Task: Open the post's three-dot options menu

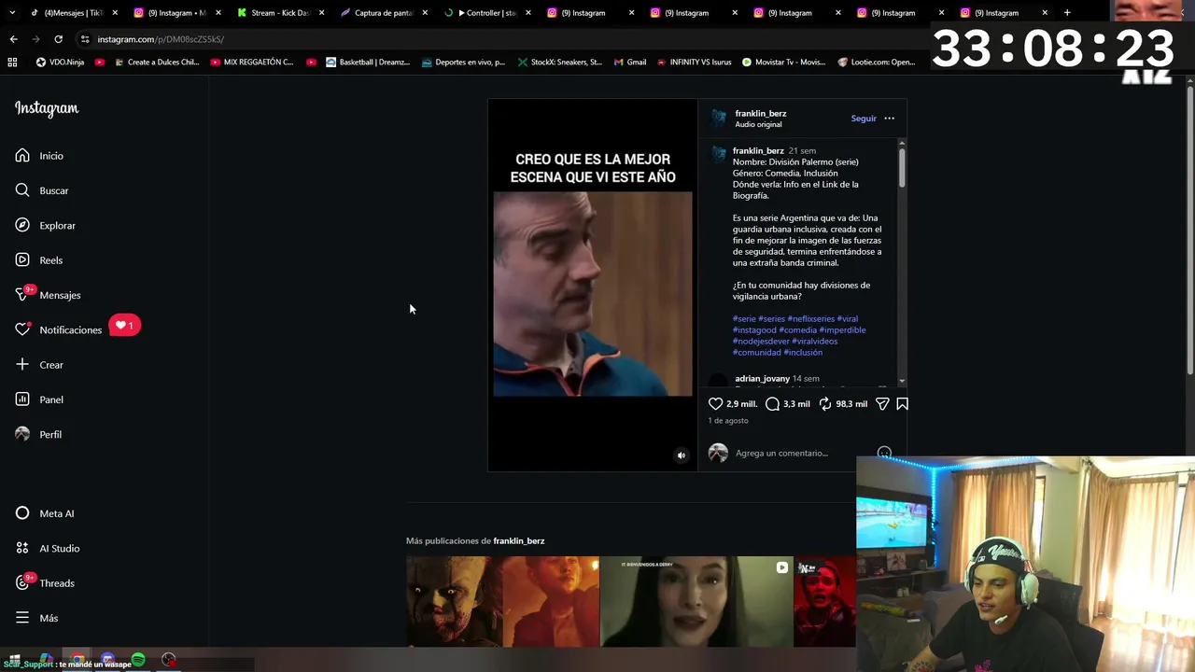Action: pos(889,119)
